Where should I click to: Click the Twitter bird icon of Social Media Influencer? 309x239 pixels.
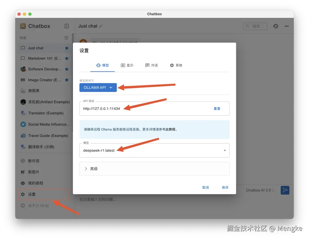(23, 124)
